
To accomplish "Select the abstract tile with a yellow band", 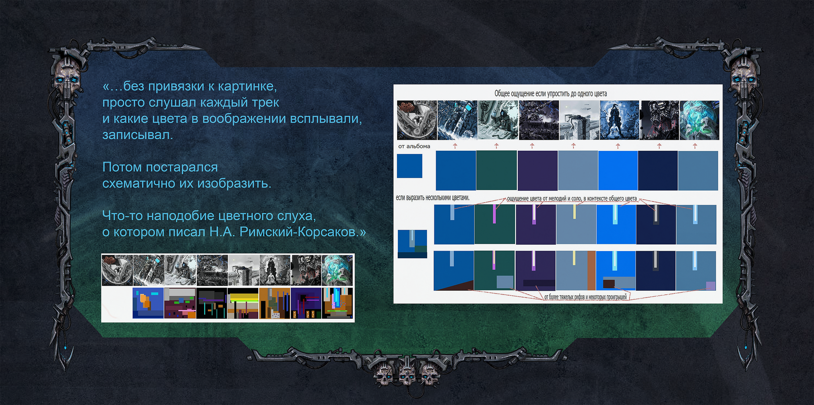I will coord(243,303).
